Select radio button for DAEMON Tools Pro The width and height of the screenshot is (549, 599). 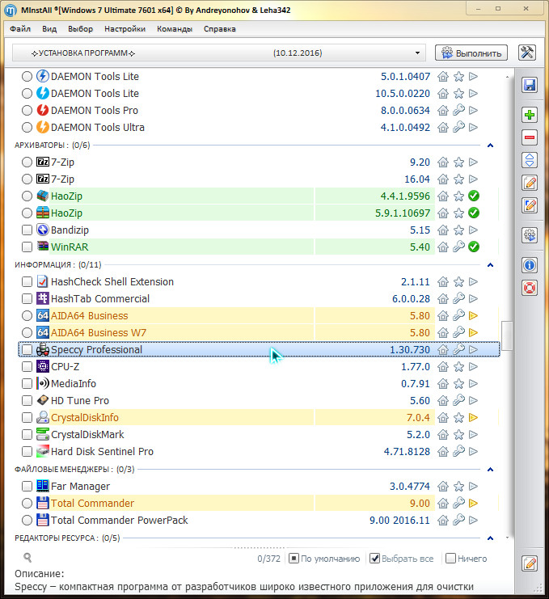27,111
